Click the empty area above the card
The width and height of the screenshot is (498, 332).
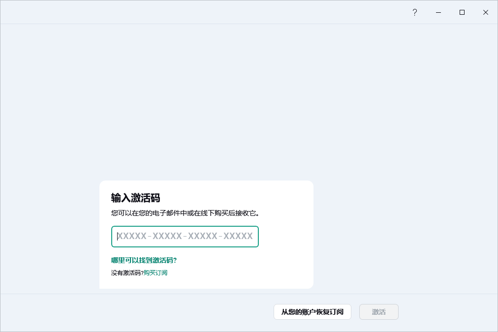[x=207, y=98]
